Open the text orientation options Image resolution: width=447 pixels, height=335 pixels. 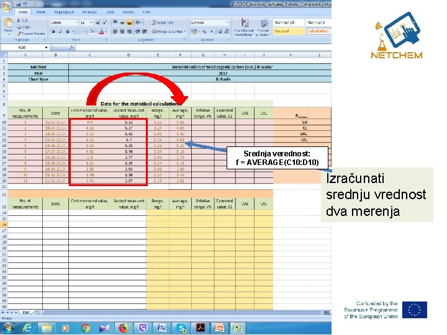[139, 22]
